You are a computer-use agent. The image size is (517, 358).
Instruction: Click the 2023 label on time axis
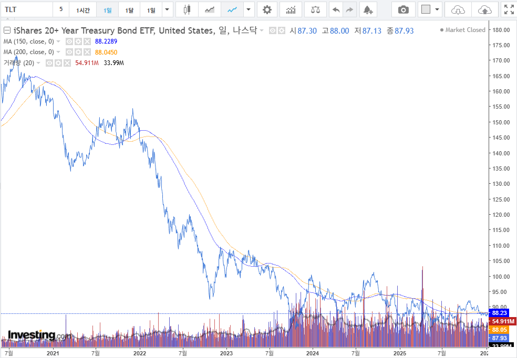(x=226, y=353)
